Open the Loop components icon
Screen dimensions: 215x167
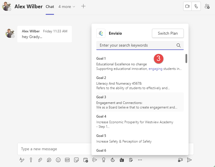49,160
